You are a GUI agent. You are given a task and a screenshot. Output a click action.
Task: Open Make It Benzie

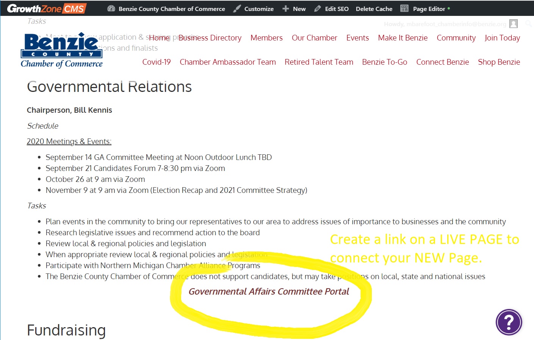coord(403,38)
